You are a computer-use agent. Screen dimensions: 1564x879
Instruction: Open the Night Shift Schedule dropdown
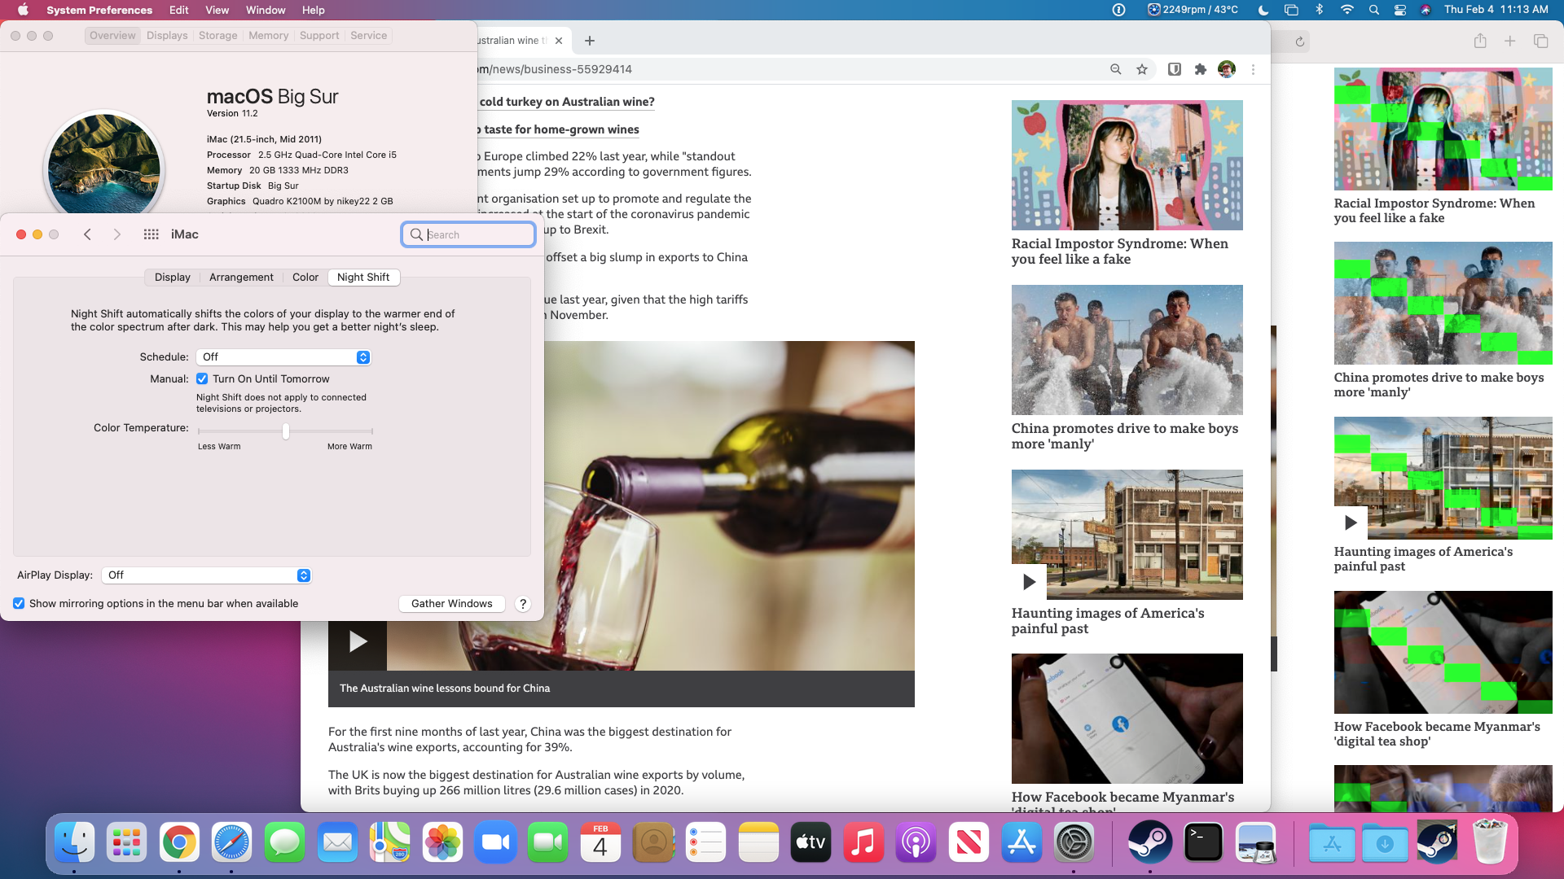point(283,357)
